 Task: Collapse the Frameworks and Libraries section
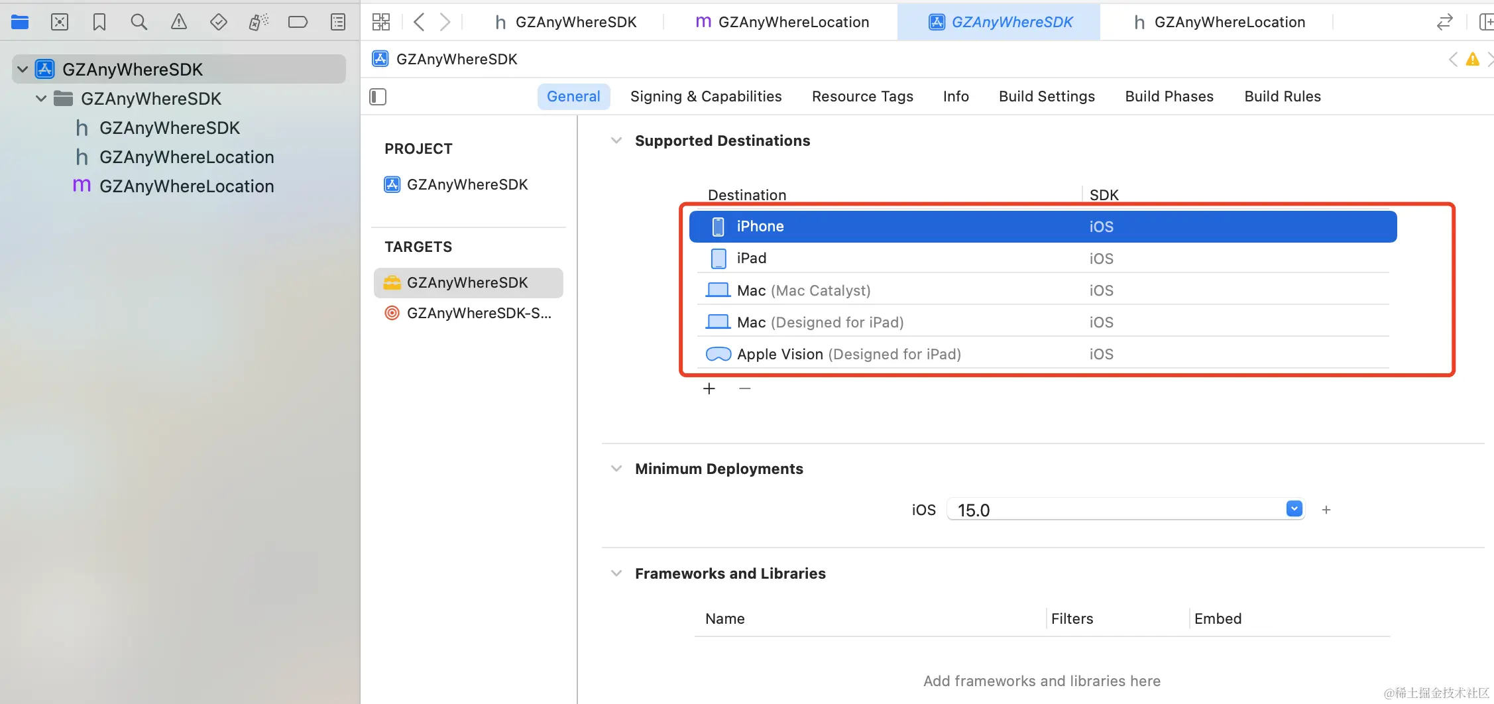click(616, 573)
